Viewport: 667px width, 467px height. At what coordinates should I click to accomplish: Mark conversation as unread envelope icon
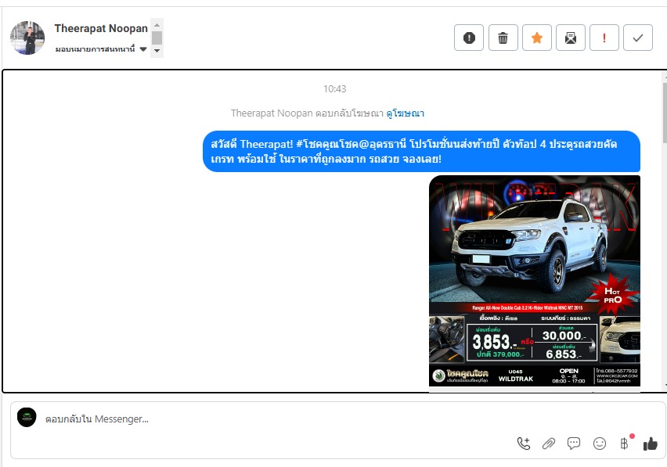pos(571,38)
